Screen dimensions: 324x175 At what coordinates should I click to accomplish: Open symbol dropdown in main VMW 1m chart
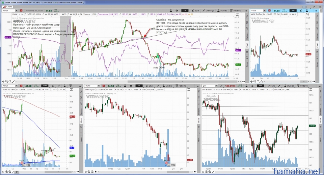point(16,11)
